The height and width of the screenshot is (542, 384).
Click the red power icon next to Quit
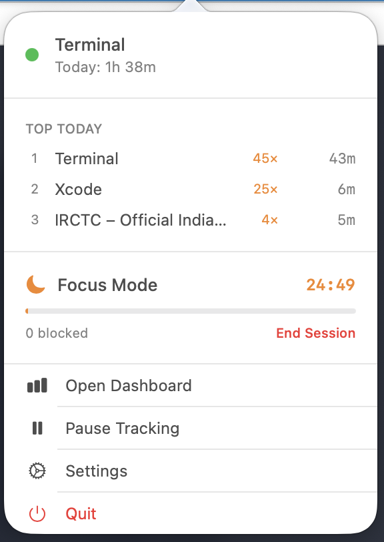point(38,513)
